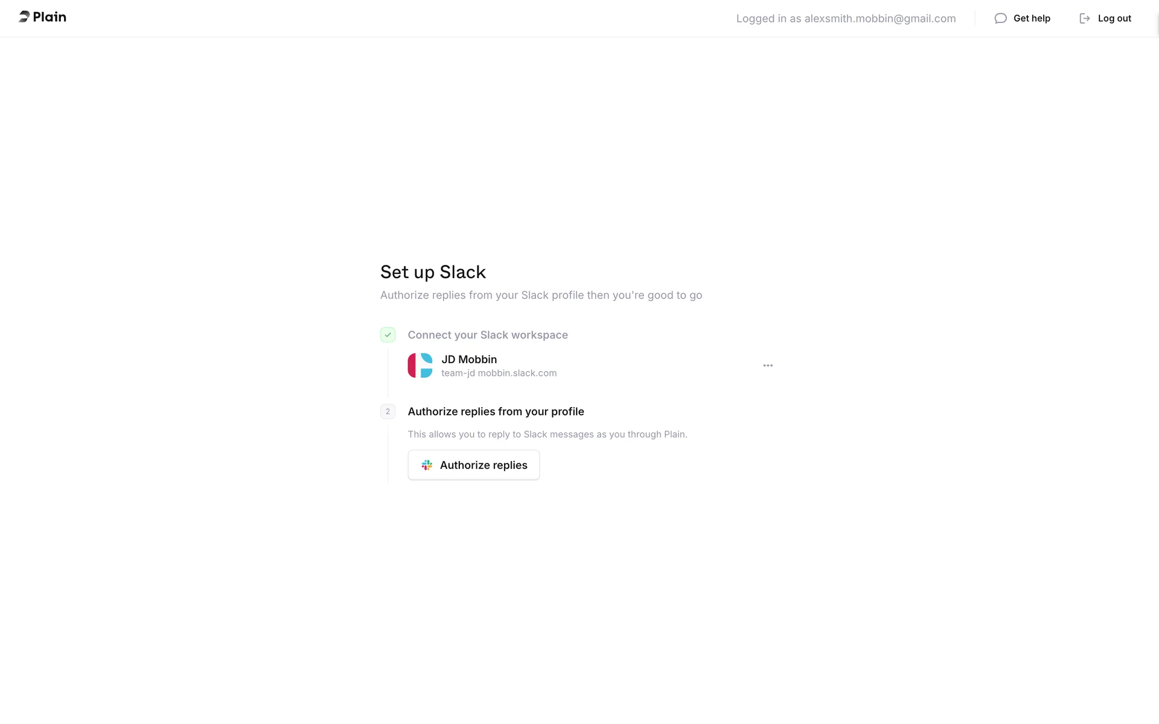
Task: Click the team-jd mobbin.slack.com URL text
Action: pyautogui.click(x=499, y=373)
